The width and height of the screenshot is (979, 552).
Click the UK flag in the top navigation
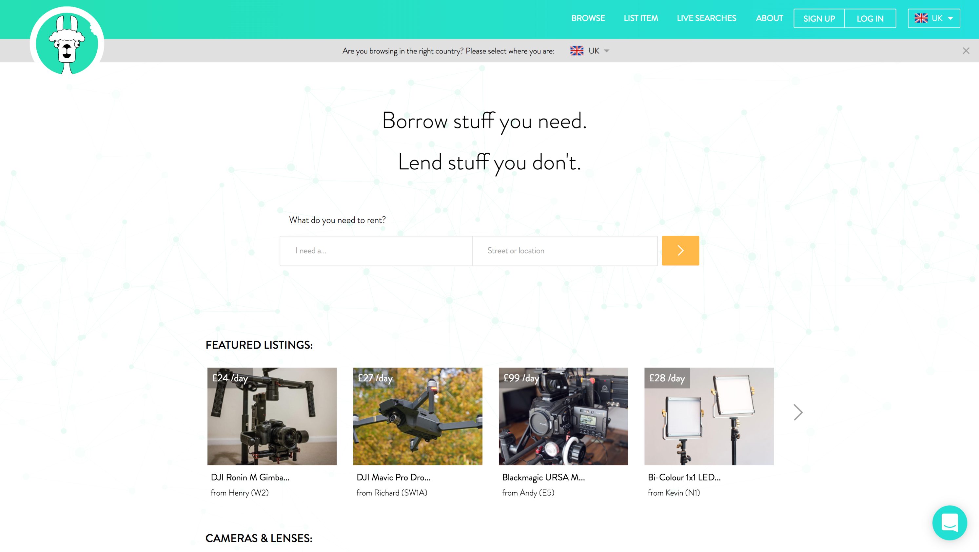pos(921,18)
